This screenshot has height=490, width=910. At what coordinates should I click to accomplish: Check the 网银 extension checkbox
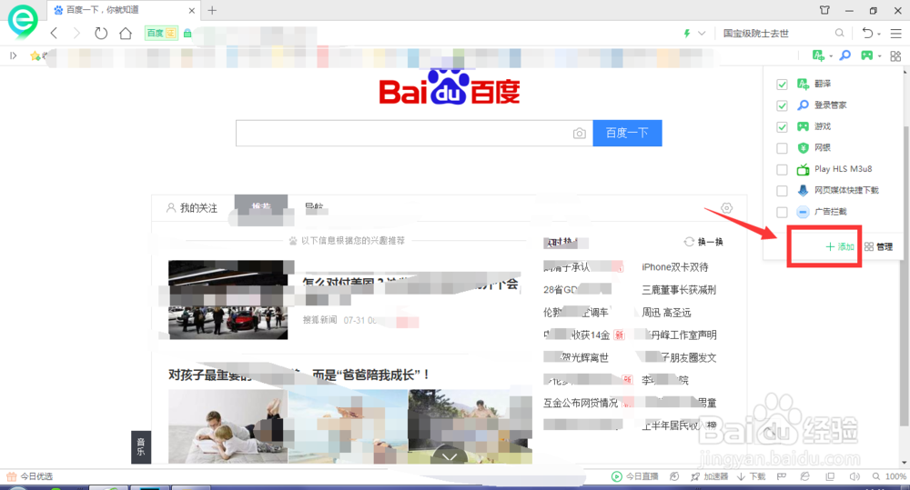tap(782, 148)
